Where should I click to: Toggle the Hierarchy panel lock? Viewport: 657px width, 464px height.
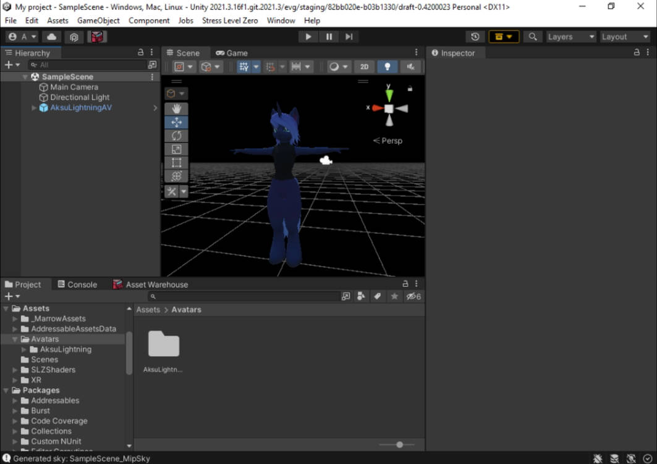(x=141, y=52)
